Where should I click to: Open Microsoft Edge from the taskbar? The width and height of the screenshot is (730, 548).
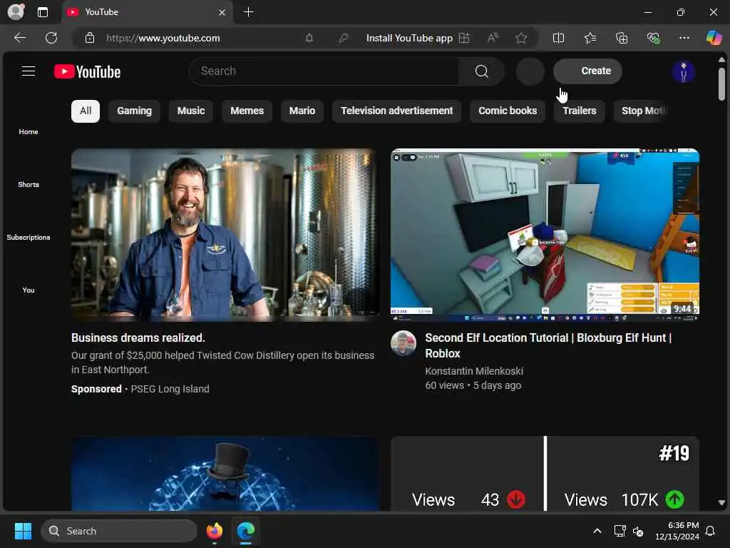pos(245,531)
